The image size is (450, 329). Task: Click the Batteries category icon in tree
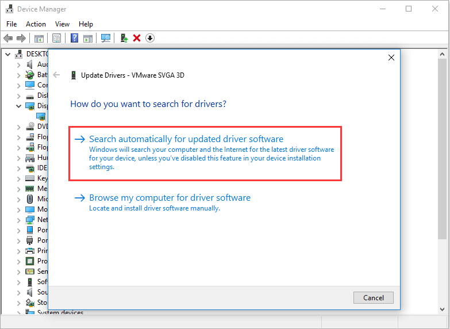tap(30, 75)
